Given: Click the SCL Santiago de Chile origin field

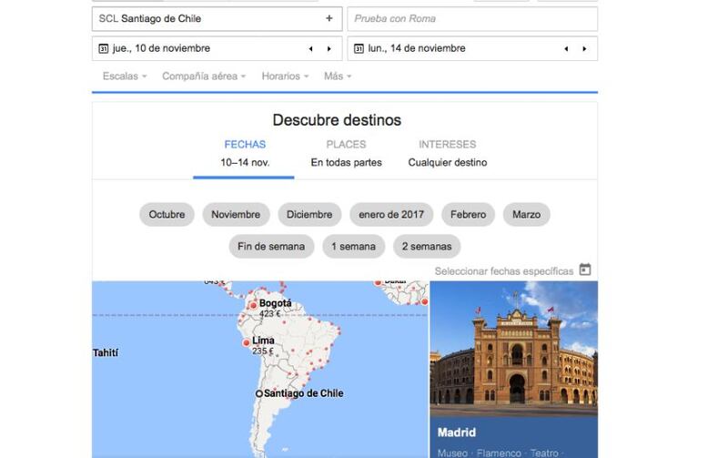Looking at the screenshot, I should (217, 18).
